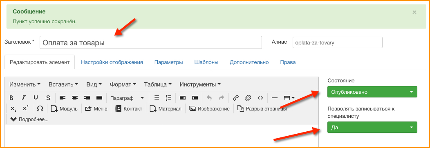Screen dimensions: 430x148
Task: Click the Материал insert button
Action: 166,108
